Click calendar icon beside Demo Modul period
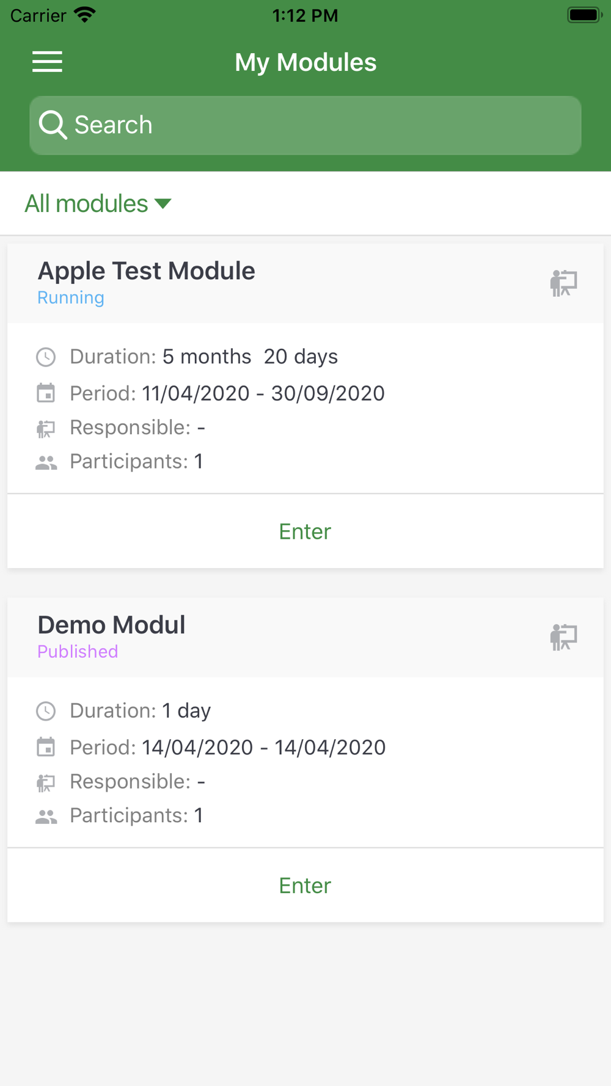Image resolution: width=611 pixels, height=1086 pixels. coord(46,747)
